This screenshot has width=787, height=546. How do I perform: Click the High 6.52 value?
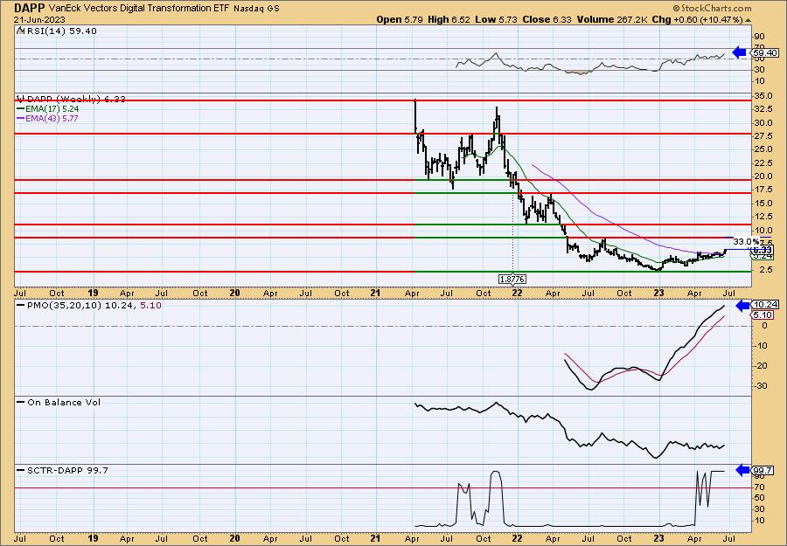click(x=449, y=19)
